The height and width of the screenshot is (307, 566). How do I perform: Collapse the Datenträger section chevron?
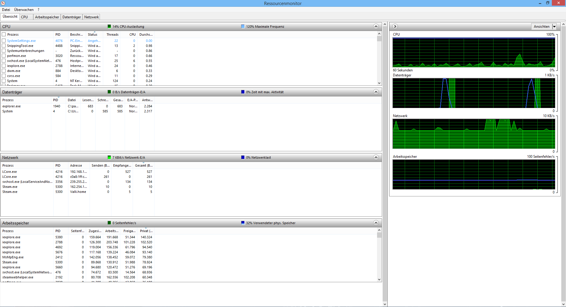pyautogui.click(x=376, y=92)
